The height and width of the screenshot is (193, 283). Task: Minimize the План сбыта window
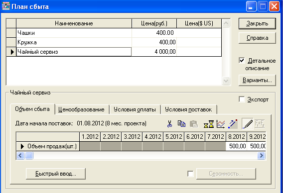click(x=251, y=6)
